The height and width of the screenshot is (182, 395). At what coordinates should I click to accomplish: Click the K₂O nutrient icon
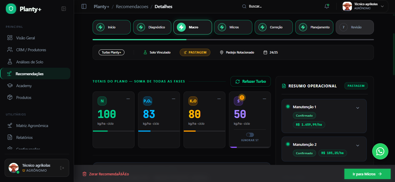tap(193, 101)
